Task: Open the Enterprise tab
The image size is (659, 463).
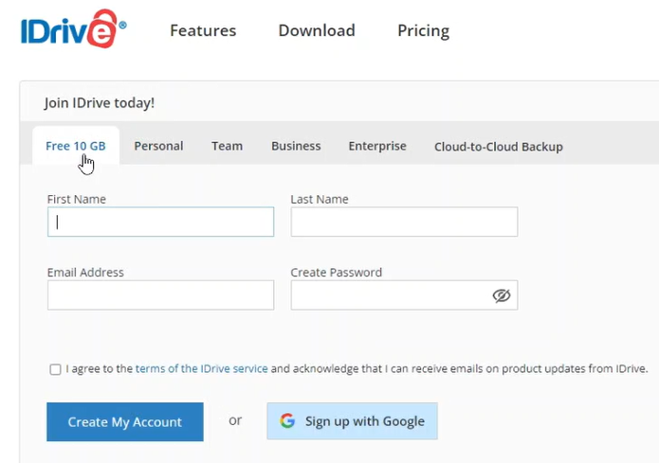Action: pos(377,146)
